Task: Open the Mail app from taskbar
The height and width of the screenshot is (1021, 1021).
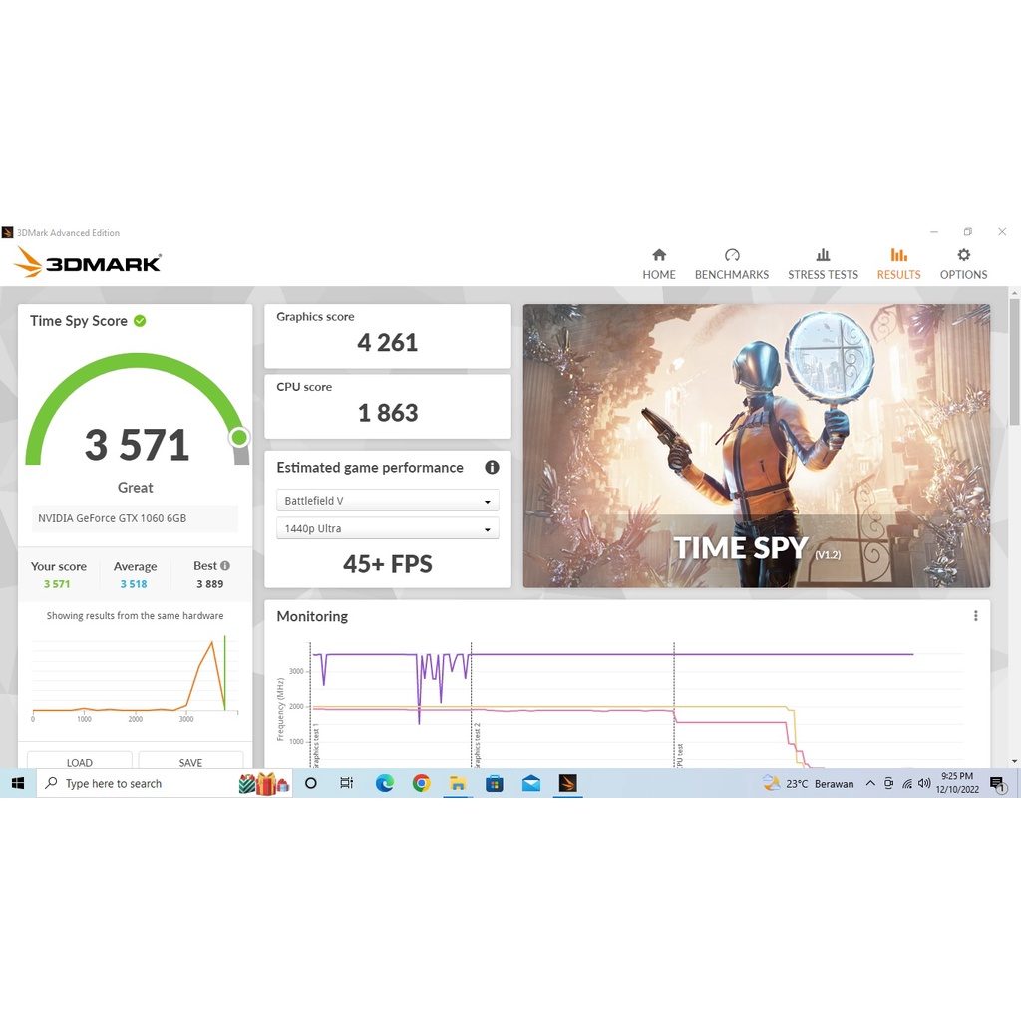Action: click(531, 783)
